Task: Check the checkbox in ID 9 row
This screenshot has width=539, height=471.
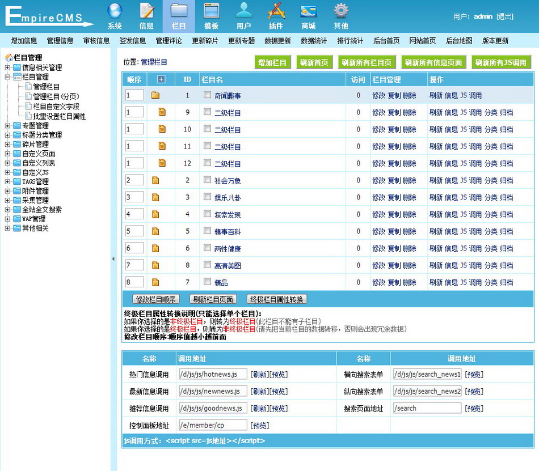Action: coord(207,112)
